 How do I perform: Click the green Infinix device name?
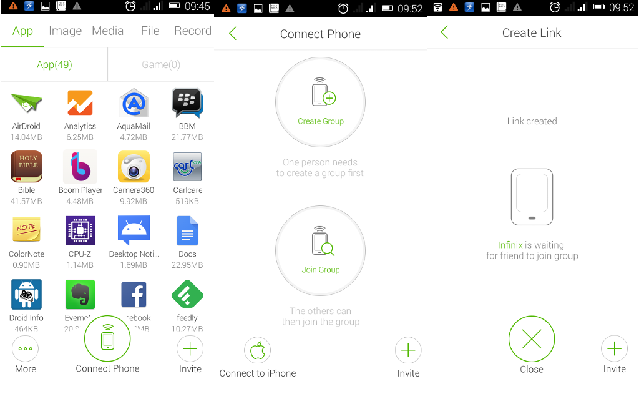(510, 245)
